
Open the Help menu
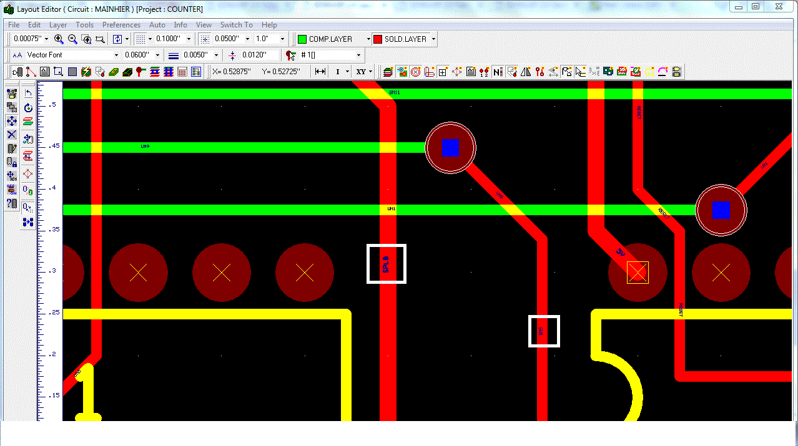(x=269, y=25)
